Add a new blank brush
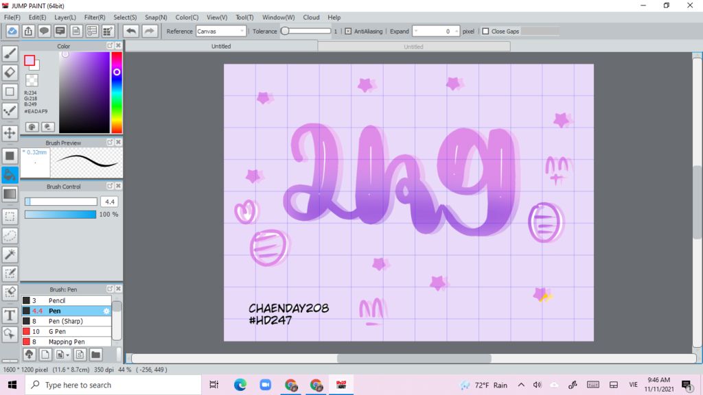The image size is (703, 395). tap(45, 355)
